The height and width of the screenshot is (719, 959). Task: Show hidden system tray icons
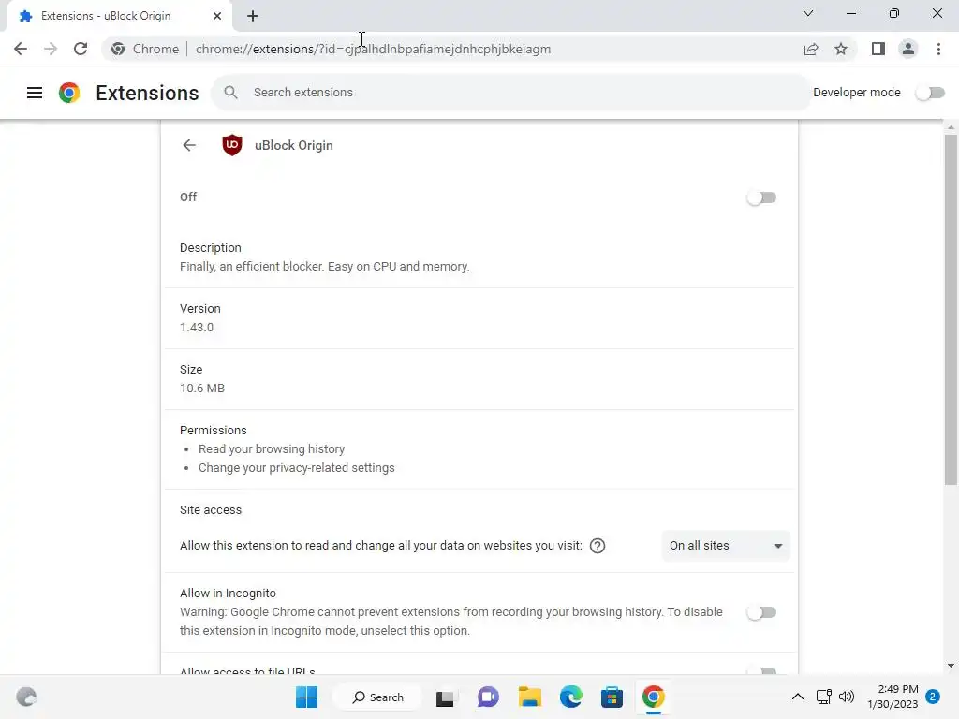(798, 697)
